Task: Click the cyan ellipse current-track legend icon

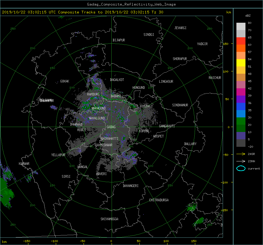Action: pyautogui.click(x=241, y=168)
